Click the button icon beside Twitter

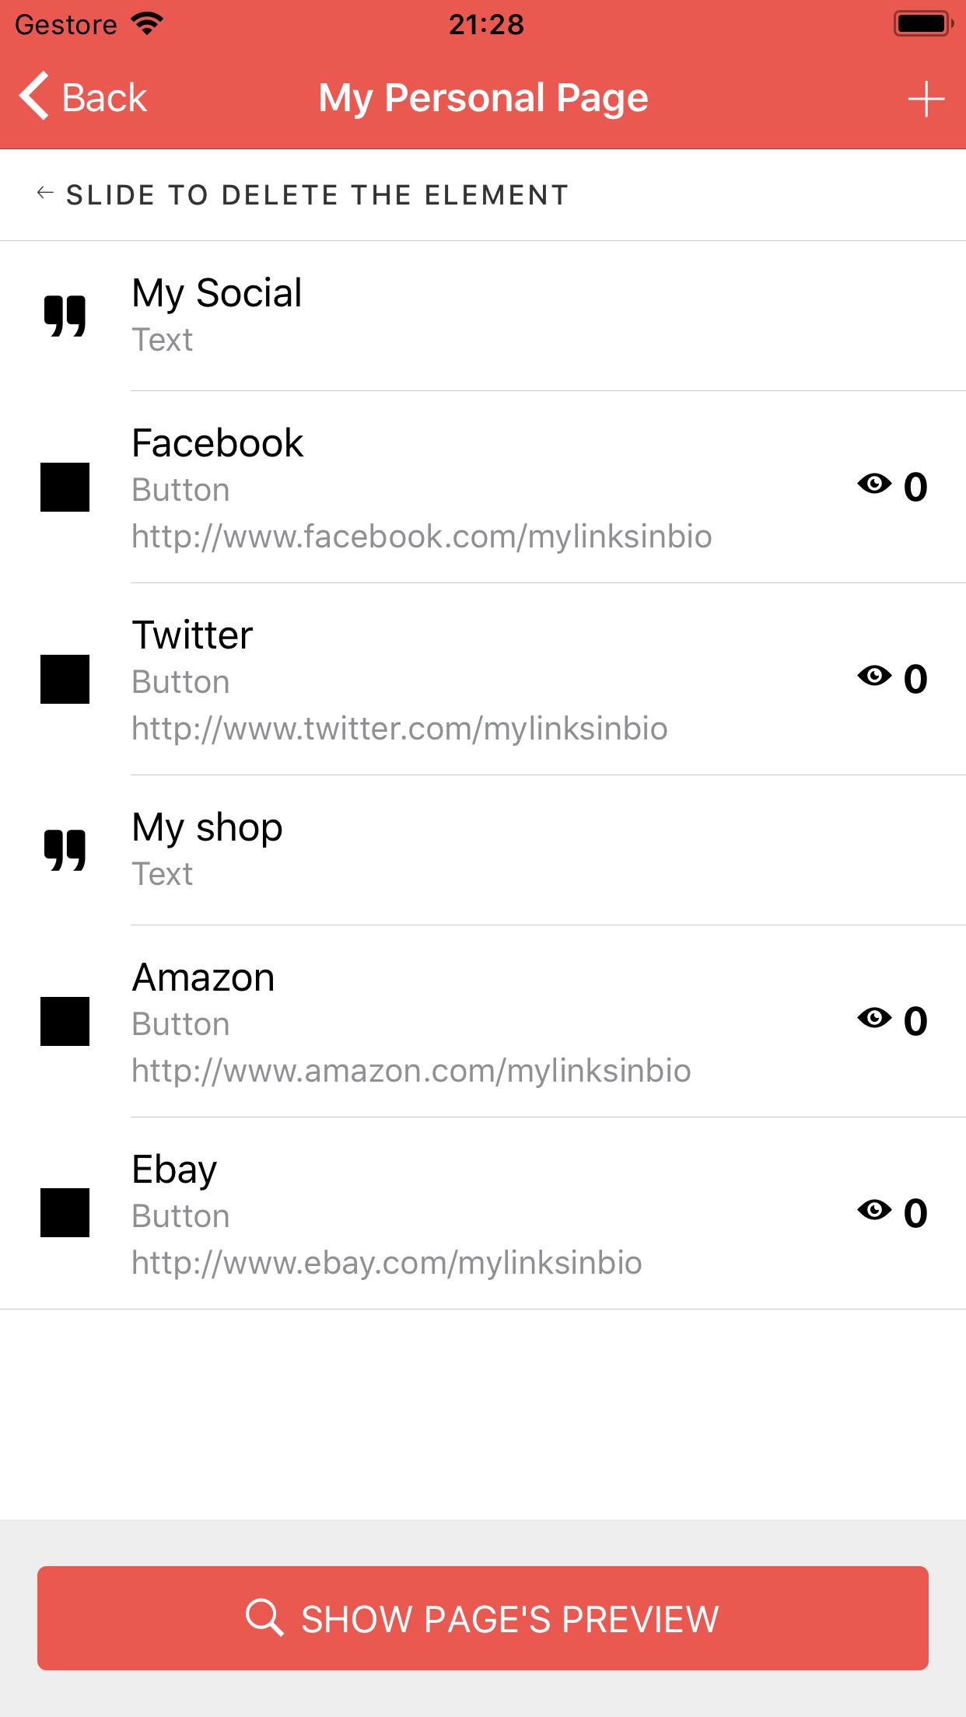coord(66,680)
